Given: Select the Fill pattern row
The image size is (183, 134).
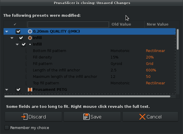Looking at the screenshot, I should [x=89, y=64].
